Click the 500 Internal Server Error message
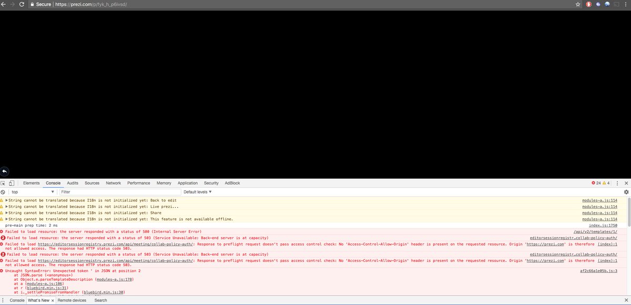631x305 pixels. click(x=103, y=231)
